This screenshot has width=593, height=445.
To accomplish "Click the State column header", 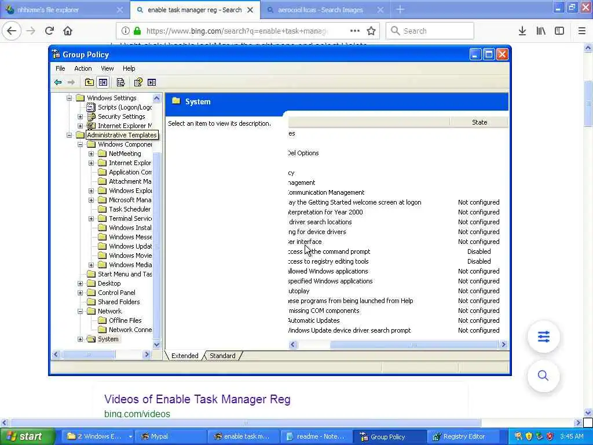I will tap(479, 122).
